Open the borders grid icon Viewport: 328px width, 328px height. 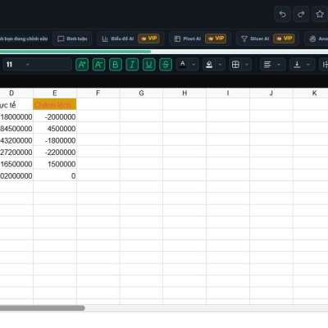235,65
